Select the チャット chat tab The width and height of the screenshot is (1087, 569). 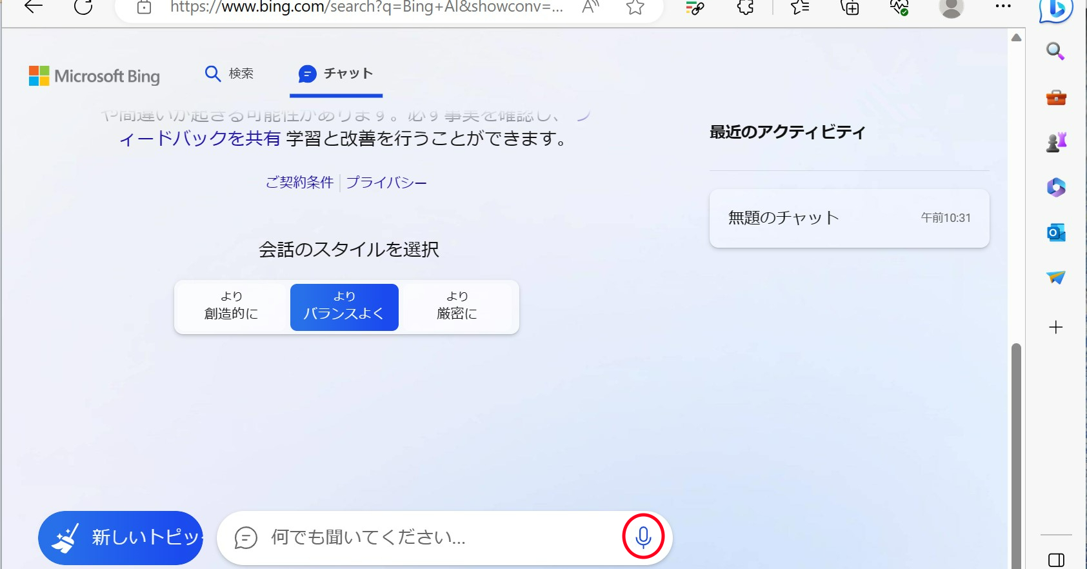click(336, 74)
